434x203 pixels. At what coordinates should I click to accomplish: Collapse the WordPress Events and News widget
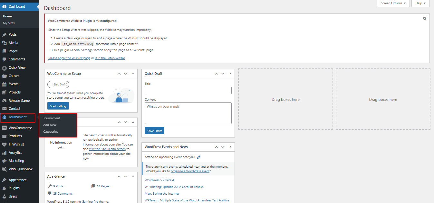[x=230, y=147]
